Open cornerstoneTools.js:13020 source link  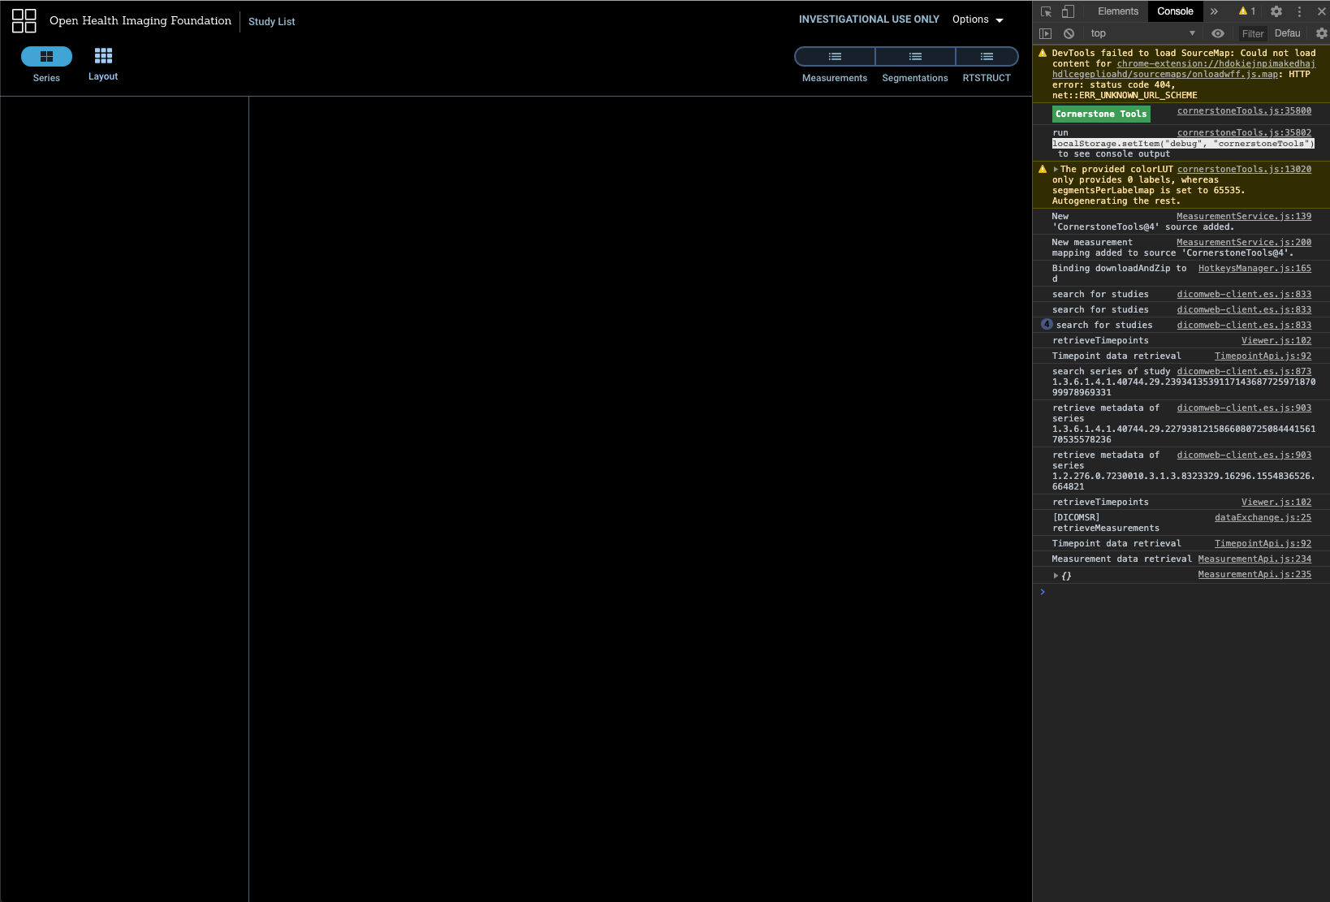click(x=1244, y=169)
